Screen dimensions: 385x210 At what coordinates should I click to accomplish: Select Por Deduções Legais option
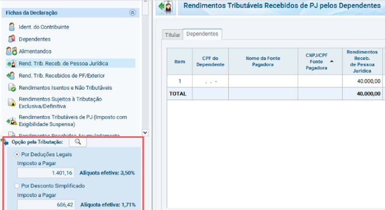(17, 155)
